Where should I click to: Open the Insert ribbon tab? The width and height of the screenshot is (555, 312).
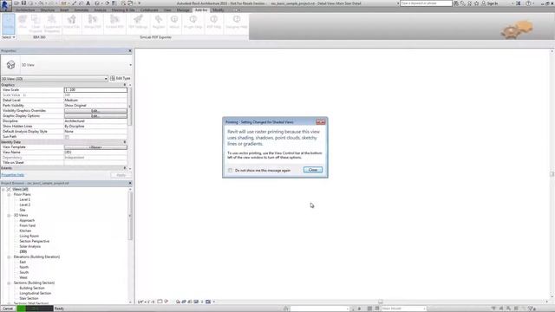tap(64, 10)
